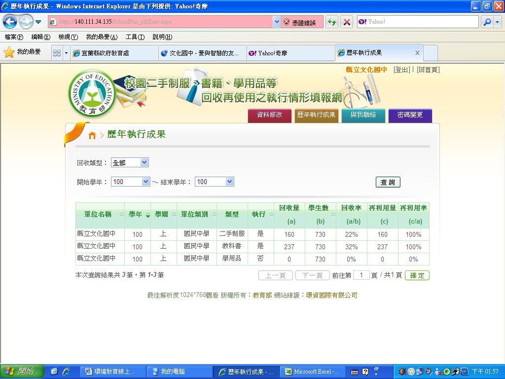Image resolution: width=505 pixels, height=379 pixels.
Task: Click the browser Back arrow button
Action: tap(10, 22)
